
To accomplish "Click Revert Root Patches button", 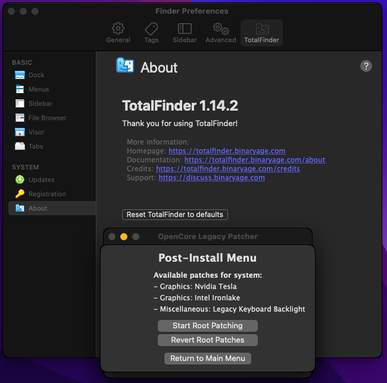I will (x=208, y=340).
